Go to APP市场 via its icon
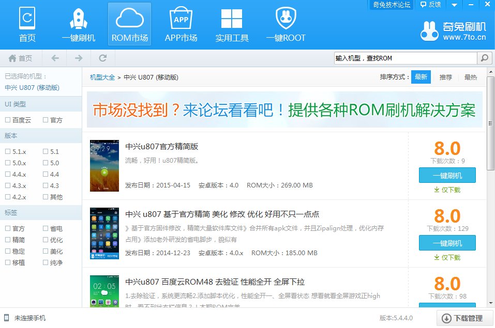495x328 pixels. (x=181, y=24)
